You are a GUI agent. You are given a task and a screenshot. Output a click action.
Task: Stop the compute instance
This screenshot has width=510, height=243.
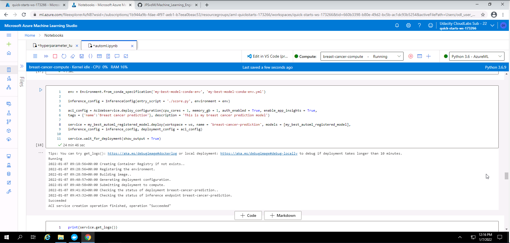pyautogui.click(x=411, y=56)
